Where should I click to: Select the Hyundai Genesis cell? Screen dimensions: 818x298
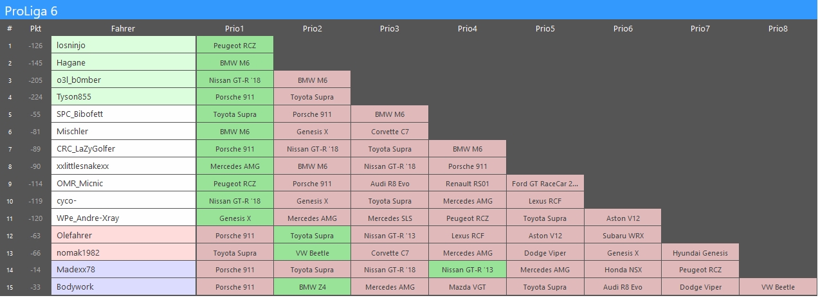point(700,252)
